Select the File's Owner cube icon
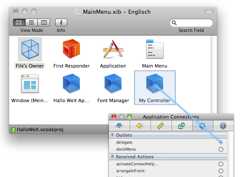The width and height of the screenshot is (243, 177). point(30,49)
